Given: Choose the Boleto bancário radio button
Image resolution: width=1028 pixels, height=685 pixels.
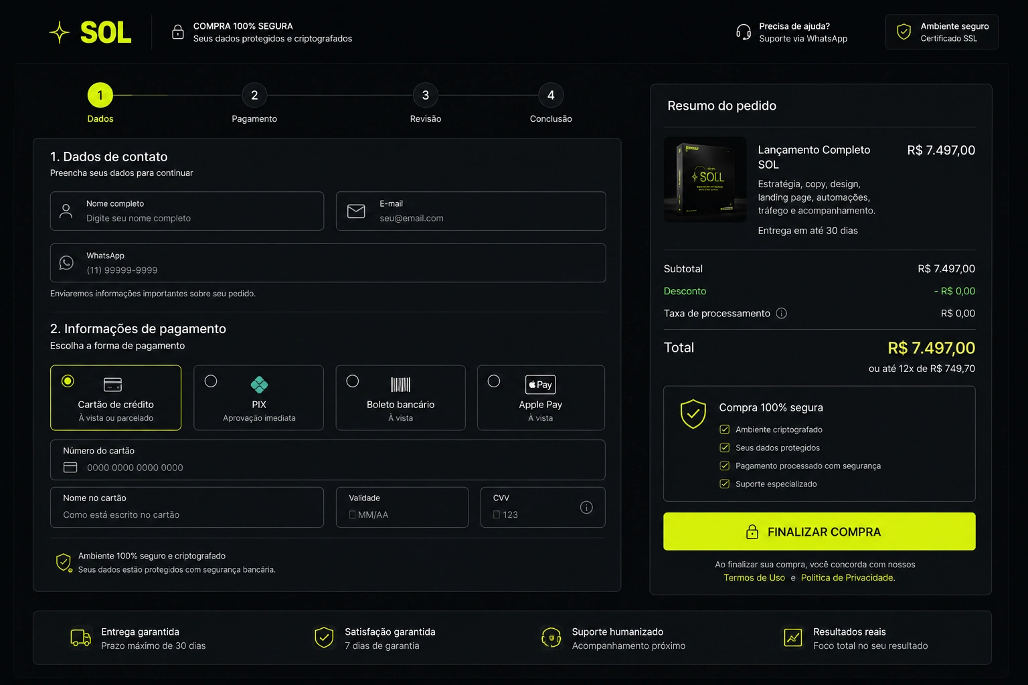Looking at the screenshot, I should (353, 381).
